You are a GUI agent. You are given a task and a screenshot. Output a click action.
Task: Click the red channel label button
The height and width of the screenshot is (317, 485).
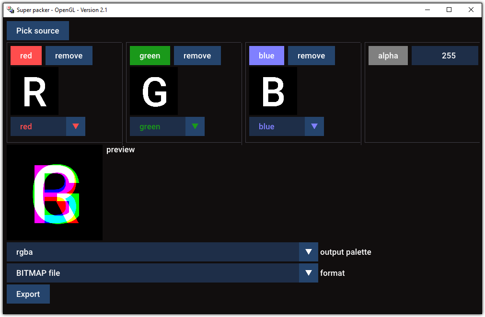tap(26, 56)
